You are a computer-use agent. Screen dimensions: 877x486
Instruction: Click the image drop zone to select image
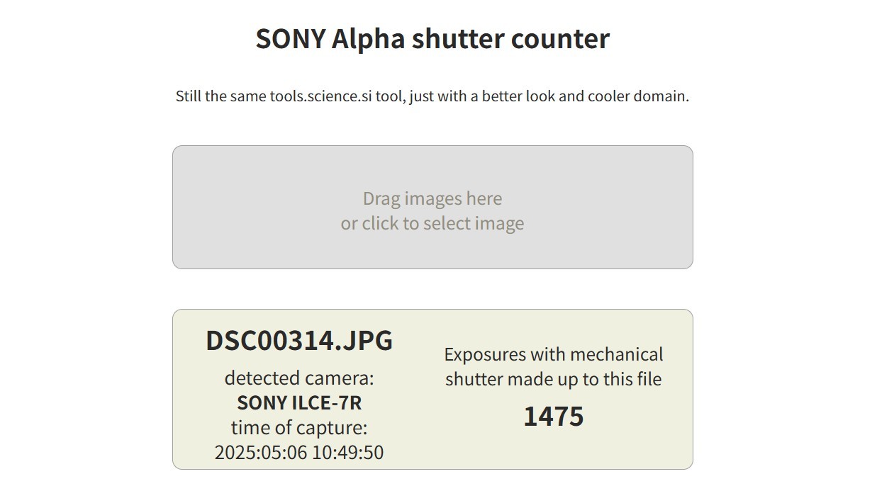pyautogui.click(x=432, y=207)
